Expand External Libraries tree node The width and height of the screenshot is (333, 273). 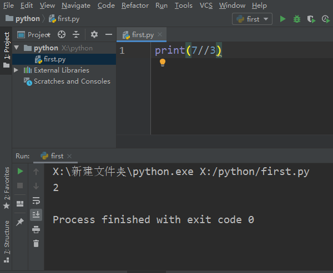(x=16, y=70)
